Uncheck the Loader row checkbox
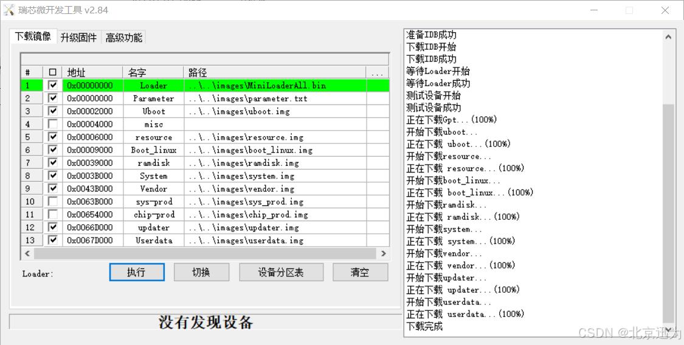This screenshot has width=684, height=345. pyautogui.click(x=53, y=86)
